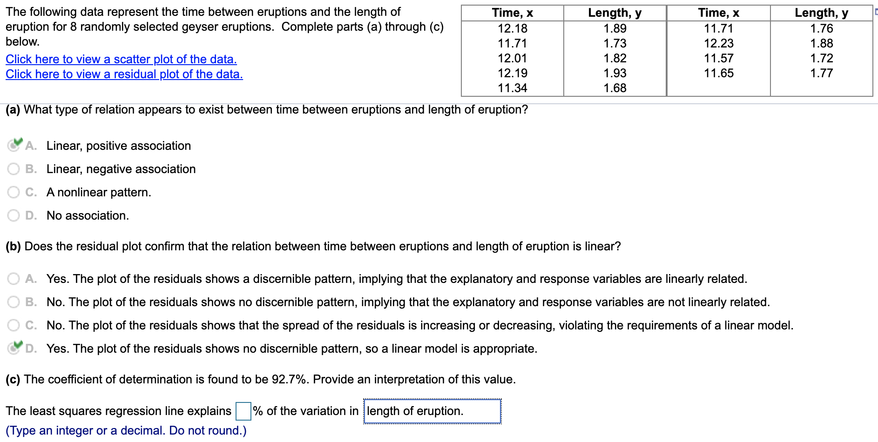The width and height of the screenshot is (878, 442).
Task: Click the "length of eruption" answer box
Action: pyautogui.click(x=432, y=411)
